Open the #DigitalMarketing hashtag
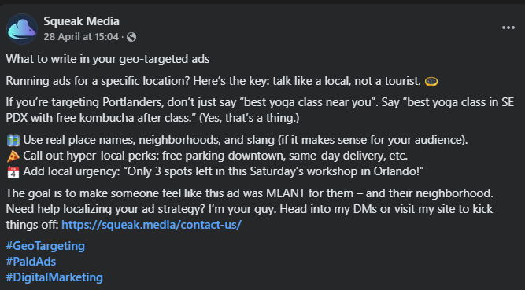Image resolution: width=525 pixels, height=290 pixels. 54,277
